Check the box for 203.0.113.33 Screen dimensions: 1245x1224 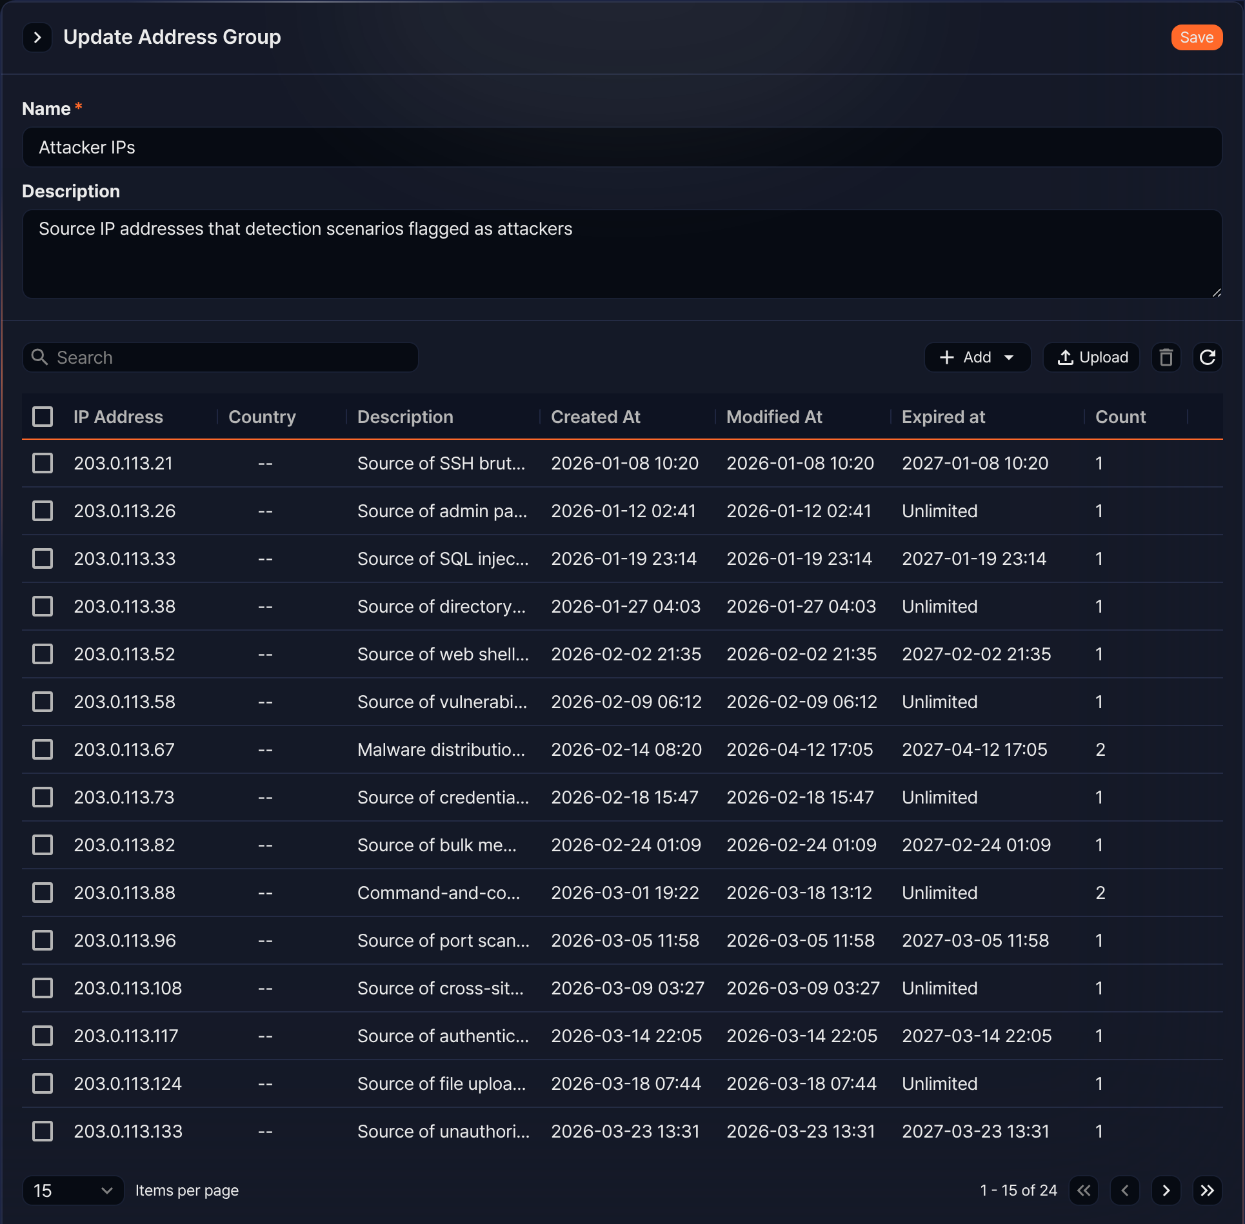pos(43,558)
